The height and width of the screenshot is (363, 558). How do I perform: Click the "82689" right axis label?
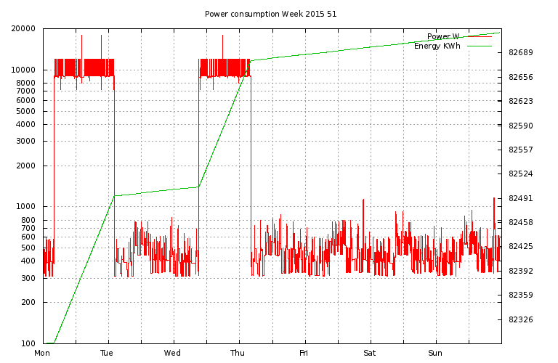[521, 52]
